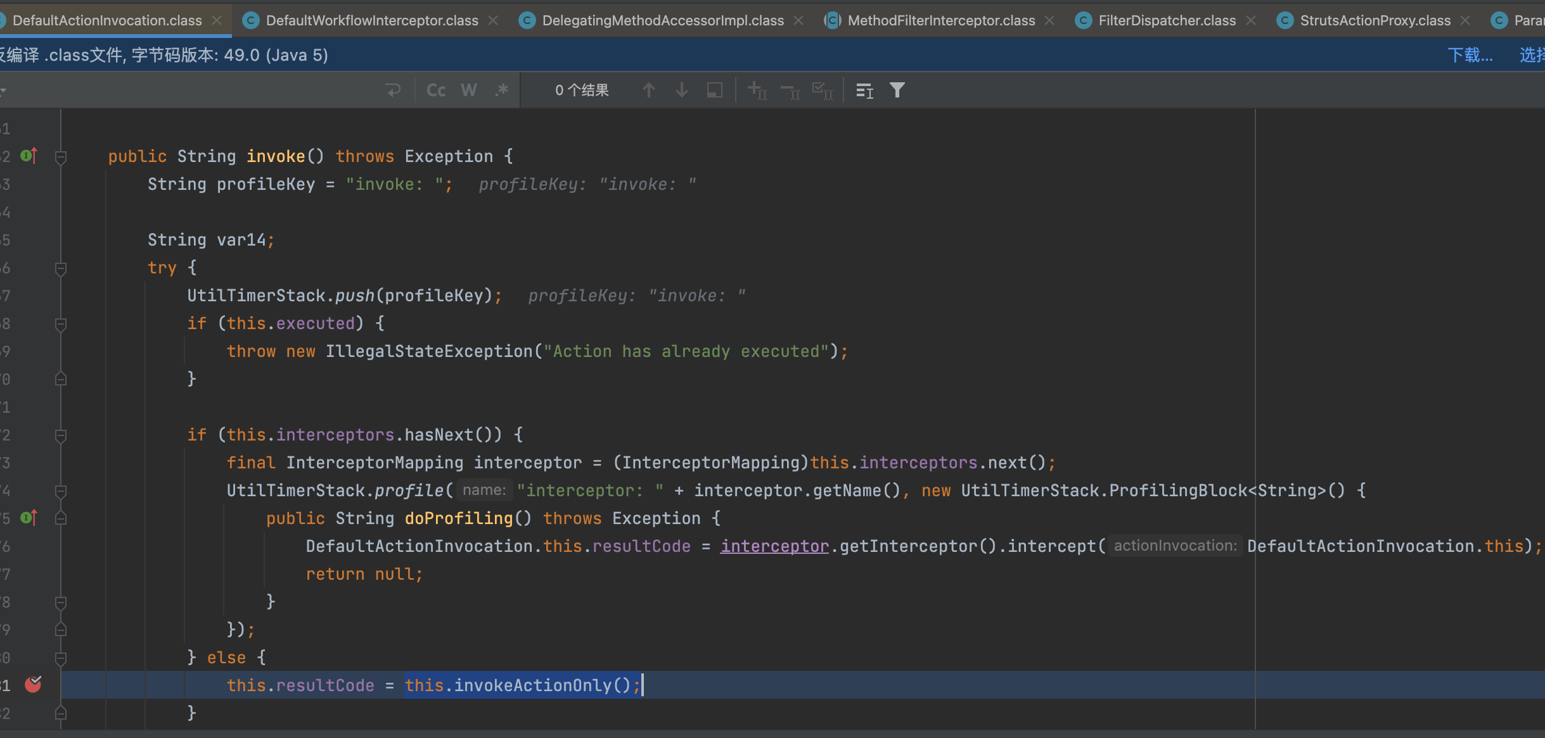
Task: Collapse the if (this.executed) block fold
Action: click(61, 324)
